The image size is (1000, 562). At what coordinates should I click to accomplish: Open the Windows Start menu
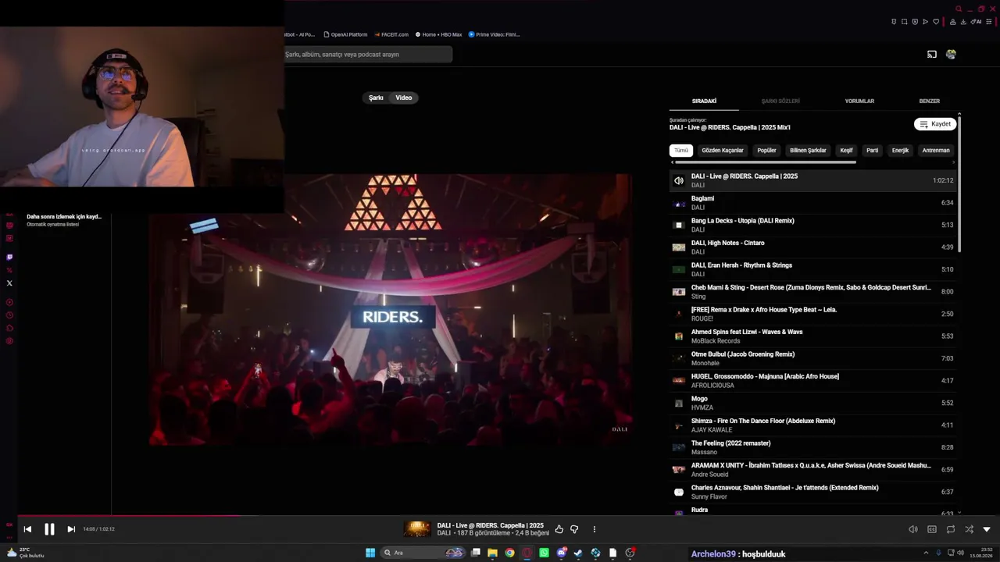[x=370, y=553]
